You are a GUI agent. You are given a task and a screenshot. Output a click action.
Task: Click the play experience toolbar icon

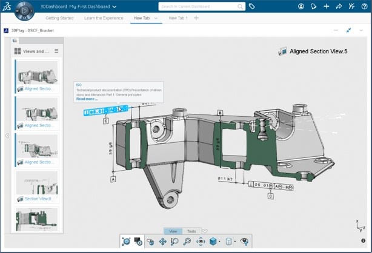pyautogui.click(x=126, y=241)
